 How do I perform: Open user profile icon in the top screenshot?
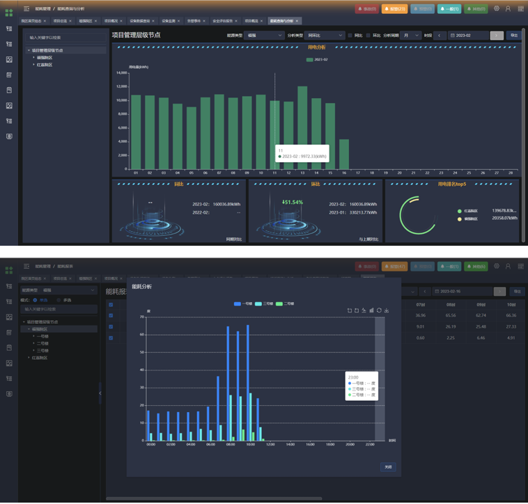[508, 9]
